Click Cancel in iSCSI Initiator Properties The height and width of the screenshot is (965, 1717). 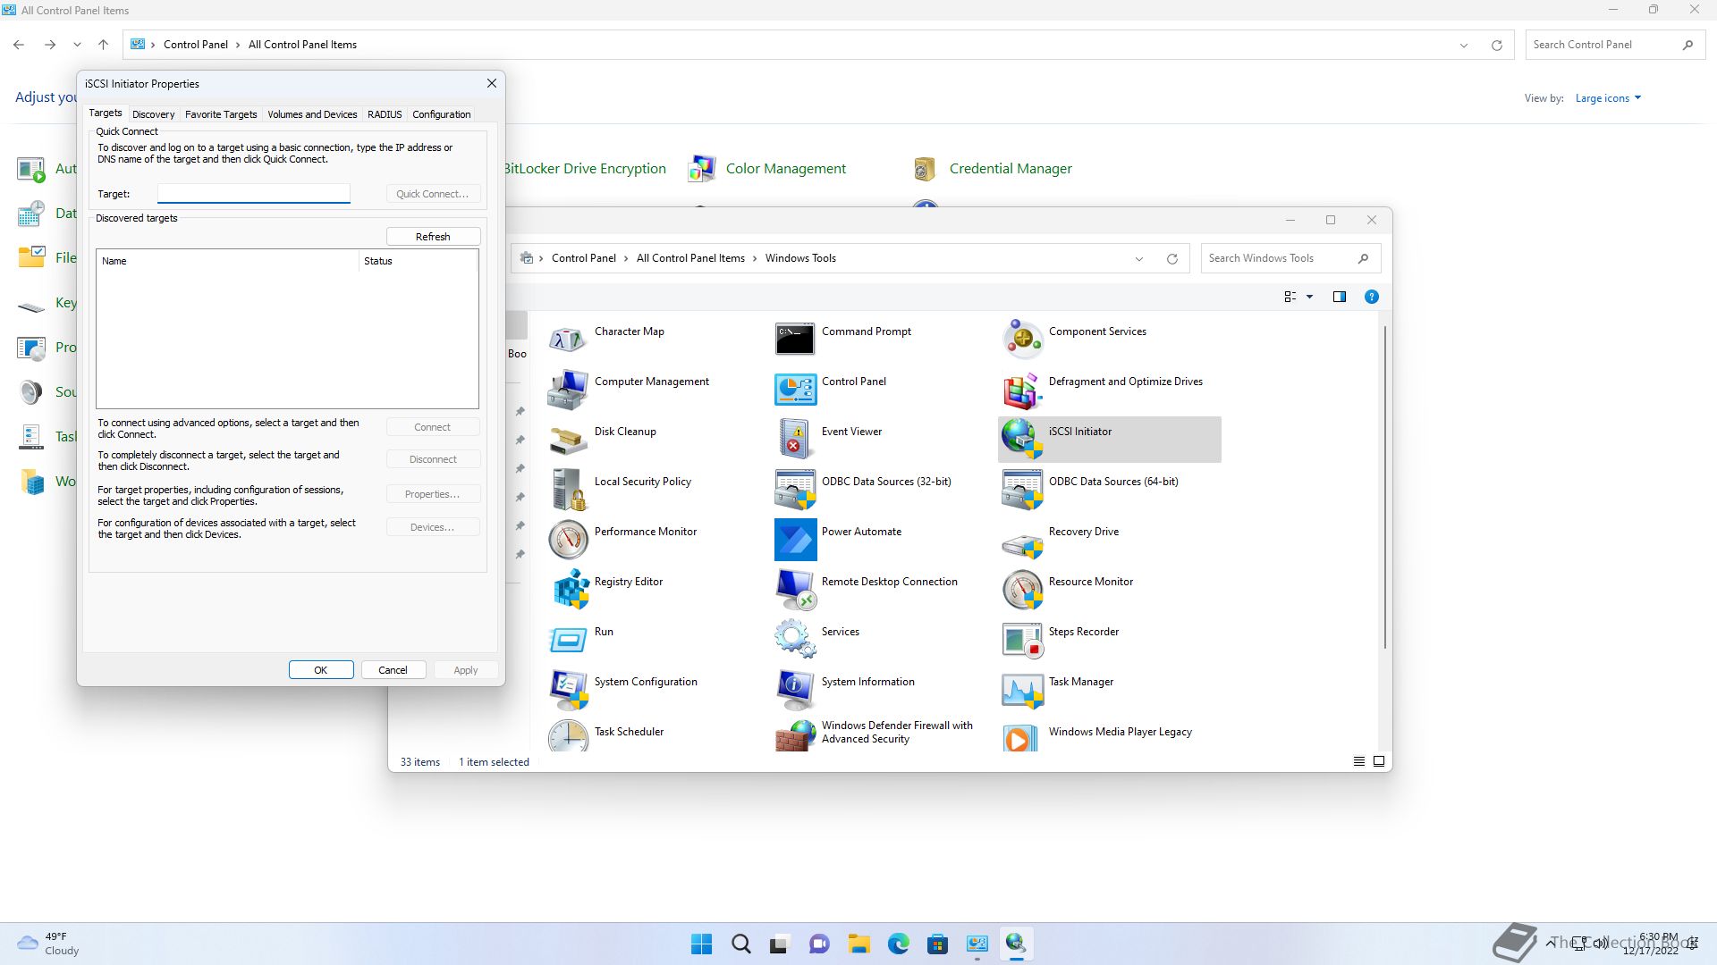click(393, 670)
